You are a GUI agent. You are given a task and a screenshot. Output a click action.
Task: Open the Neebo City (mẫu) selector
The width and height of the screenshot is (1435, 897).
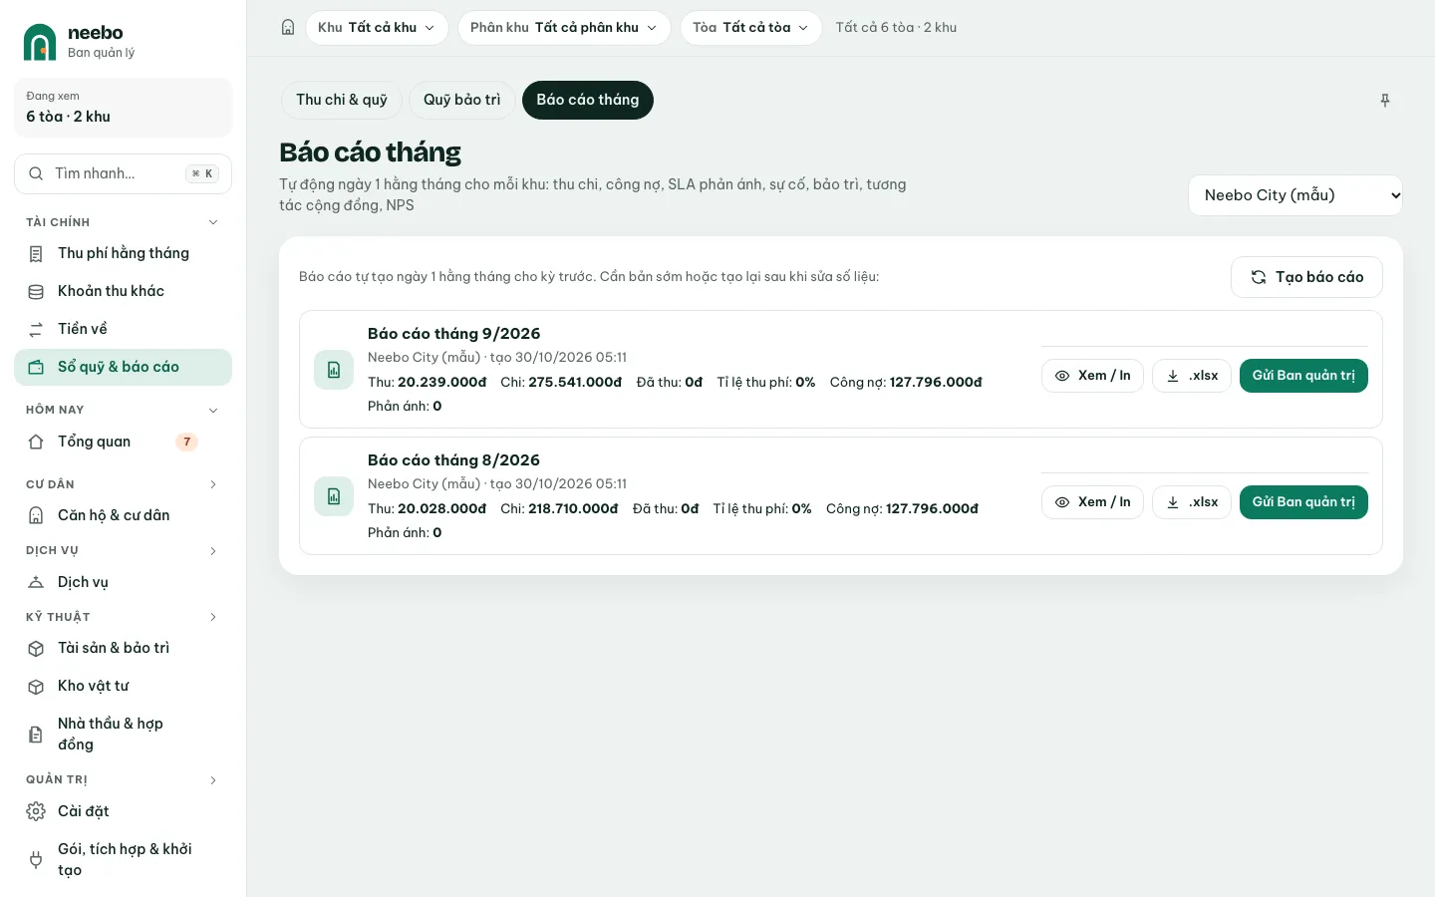click(1295, 195)
